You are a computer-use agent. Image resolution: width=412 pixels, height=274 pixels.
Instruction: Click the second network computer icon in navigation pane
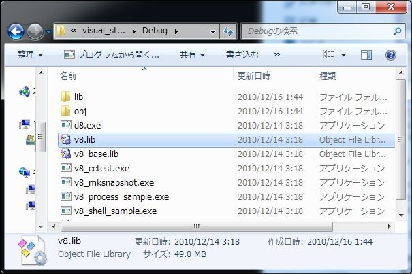[x=31, y=205]
